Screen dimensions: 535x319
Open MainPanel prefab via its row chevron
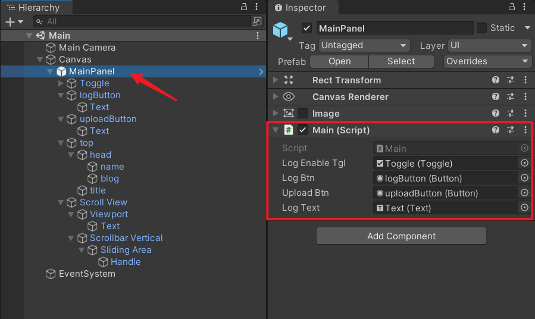[x=261, y=71]
